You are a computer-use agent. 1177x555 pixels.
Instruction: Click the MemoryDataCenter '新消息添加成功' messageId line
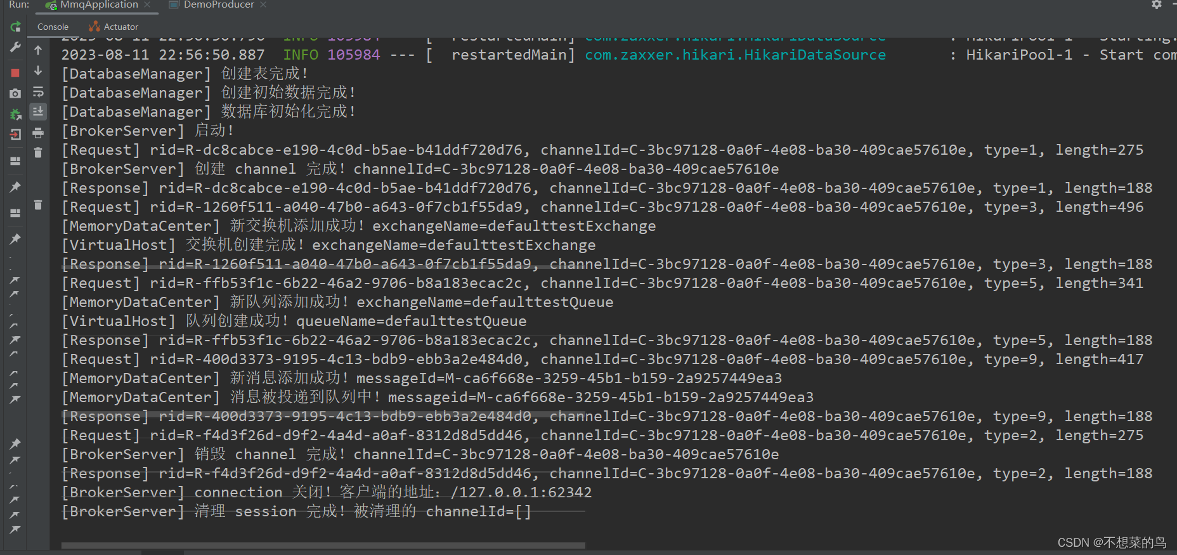click(x=422, y=378)
